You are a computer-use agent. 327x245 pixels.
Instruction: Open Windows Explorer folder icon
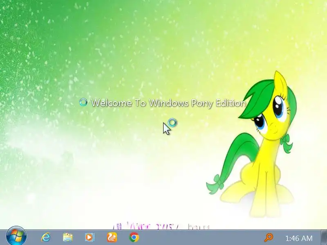tap(68, 238)
